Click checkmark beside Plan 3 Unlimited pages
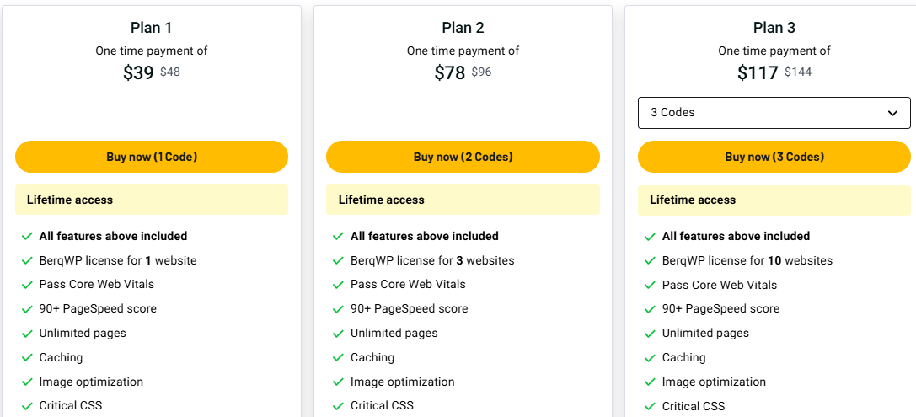916x417 pixels. pyautogui.click(x=650, y=334)
